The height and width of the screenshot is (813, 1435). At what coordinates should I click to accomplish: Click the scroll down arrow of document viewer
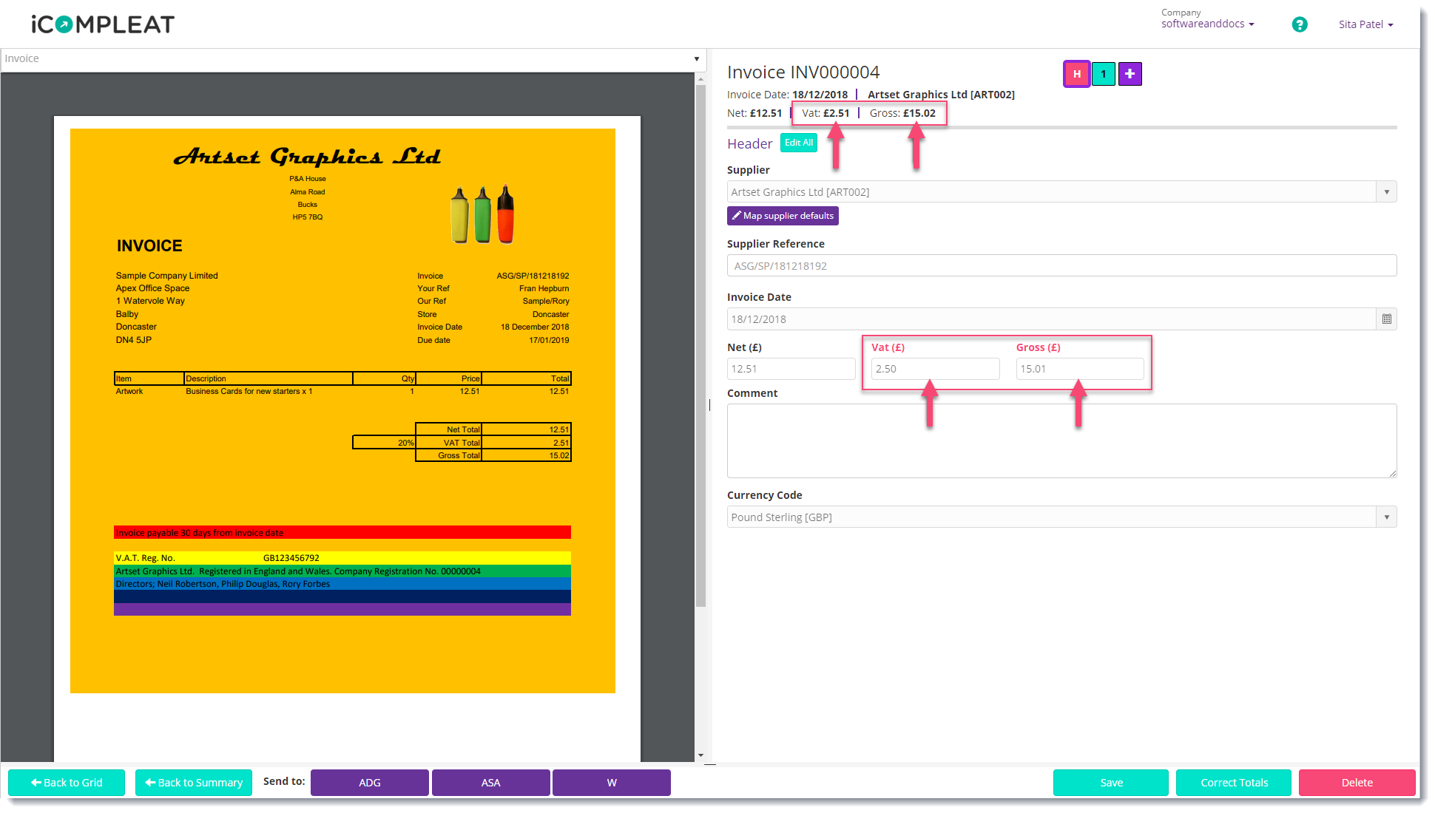[x=700, y=755]
